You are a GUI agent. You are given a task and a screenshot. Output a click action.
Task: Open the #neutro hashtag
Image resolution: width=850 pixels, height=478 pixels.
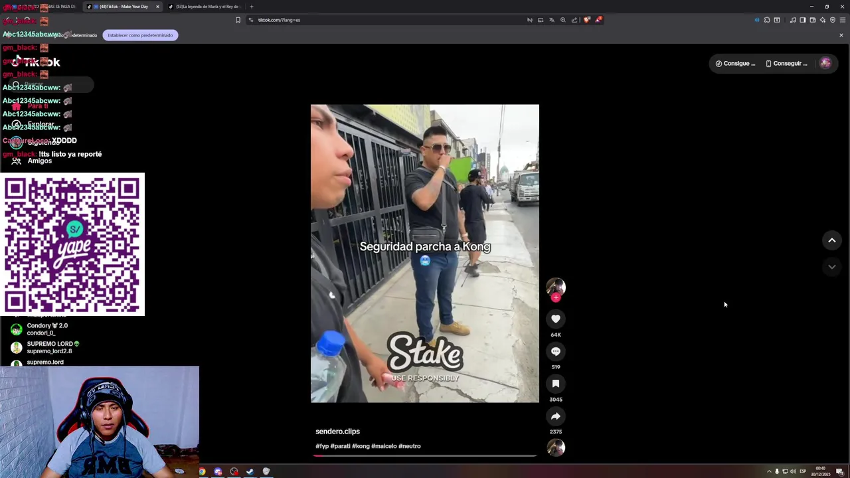click(410, 446)
